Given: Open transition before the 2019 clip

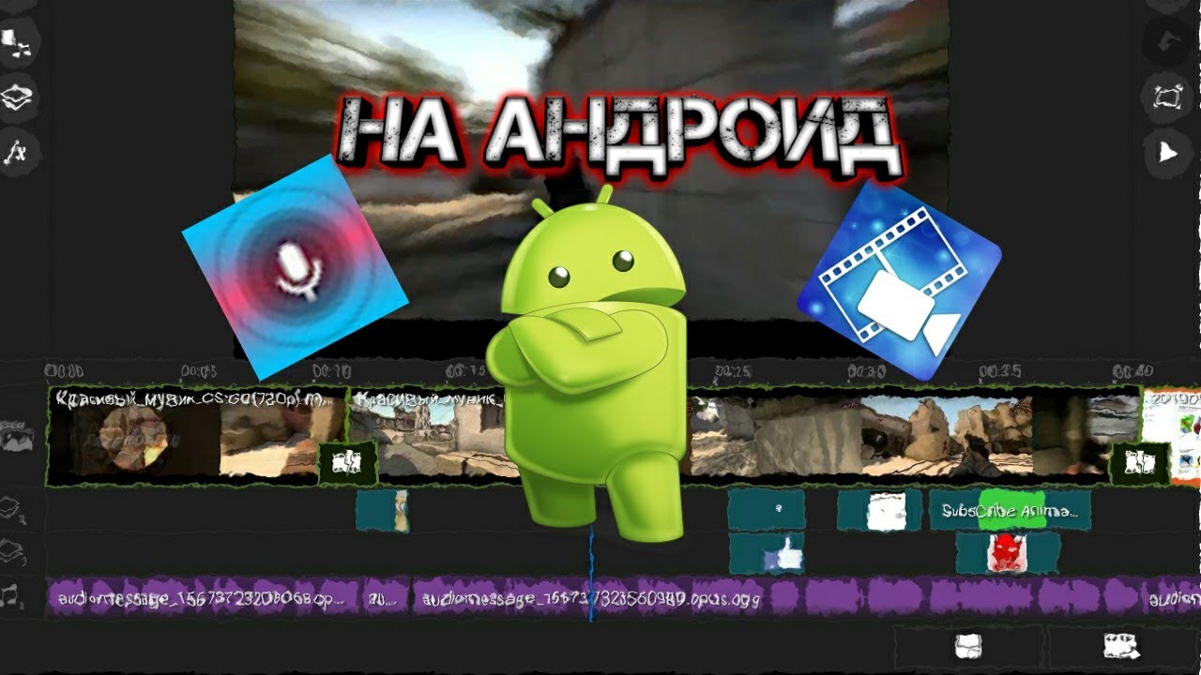Looking at the screenshot, I should point(1139,462).
